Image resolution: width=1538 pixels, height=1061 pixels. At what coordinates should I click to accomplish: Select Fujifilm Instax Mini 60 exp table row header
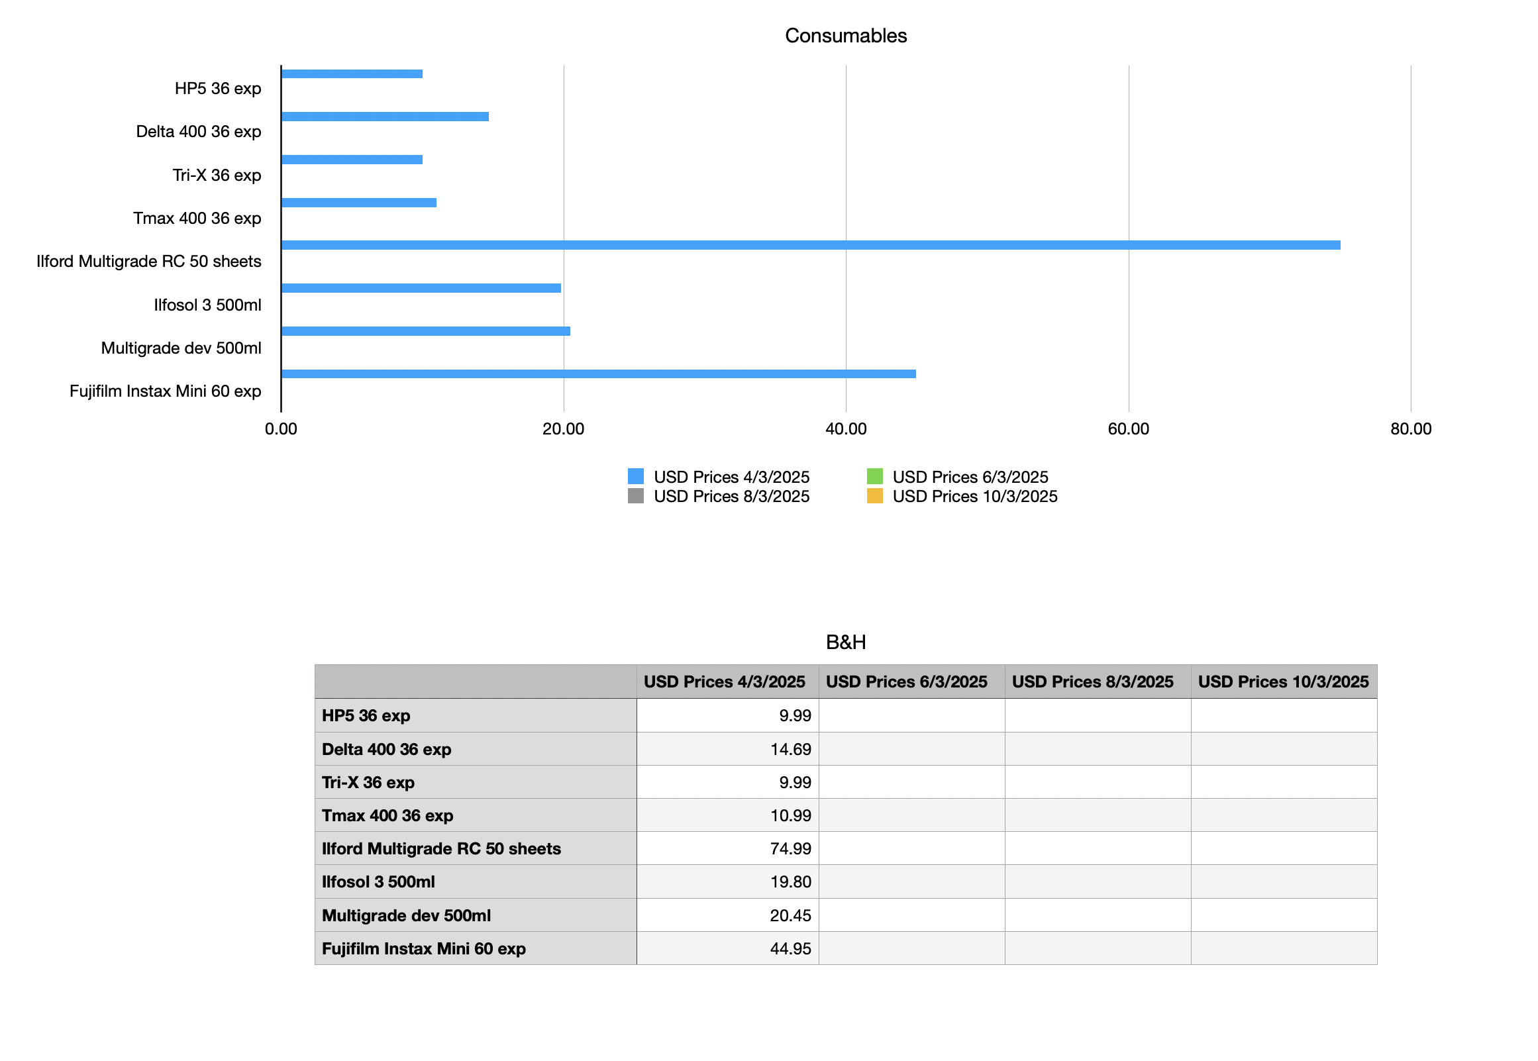click(476, 948)
